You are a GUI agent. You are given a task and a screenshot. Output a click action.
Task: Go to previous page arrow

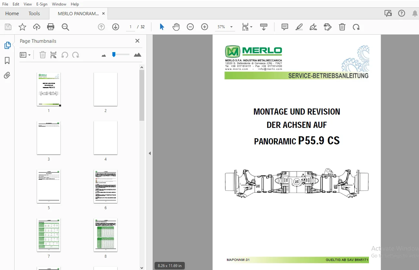[101, 27]
